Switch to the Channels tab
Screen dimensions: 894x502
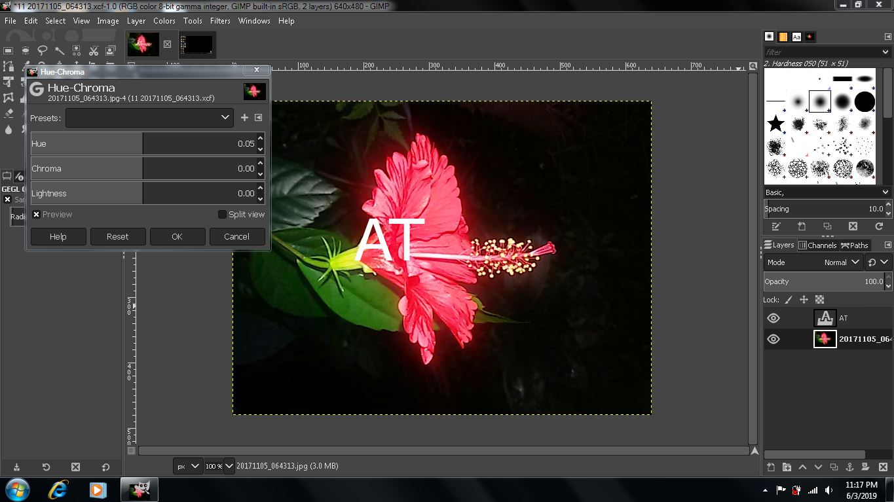(x=818, y=245)
